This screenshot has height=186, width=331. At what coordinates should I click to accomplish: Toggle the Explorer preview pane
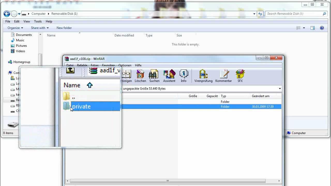click(x=313, y=28)
